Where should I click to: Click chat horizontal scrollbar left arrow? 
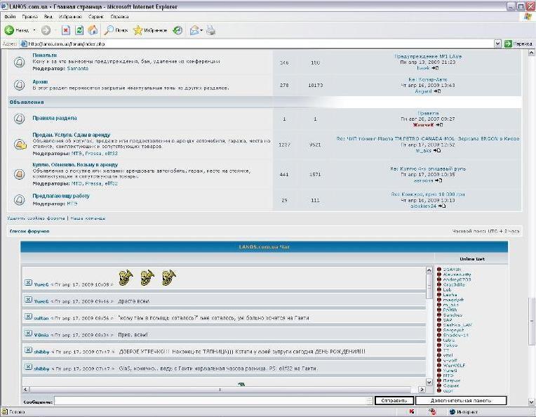coord(26,390)
